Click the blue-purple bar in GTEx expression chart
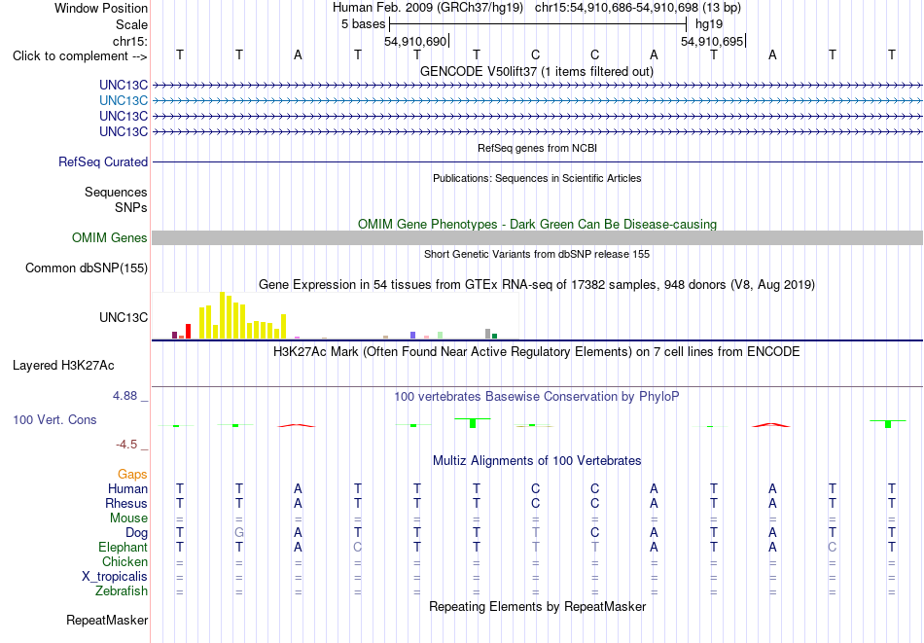 coord(413,336)
